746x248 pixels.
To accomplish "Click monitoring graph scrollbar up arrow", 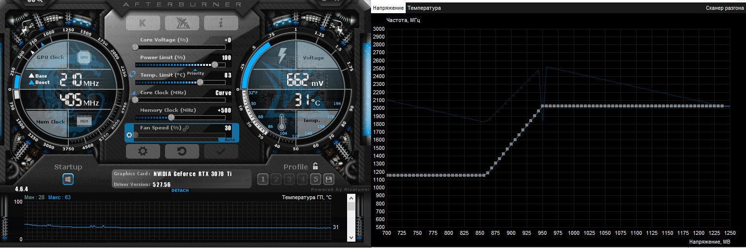I will coord(351,198).
